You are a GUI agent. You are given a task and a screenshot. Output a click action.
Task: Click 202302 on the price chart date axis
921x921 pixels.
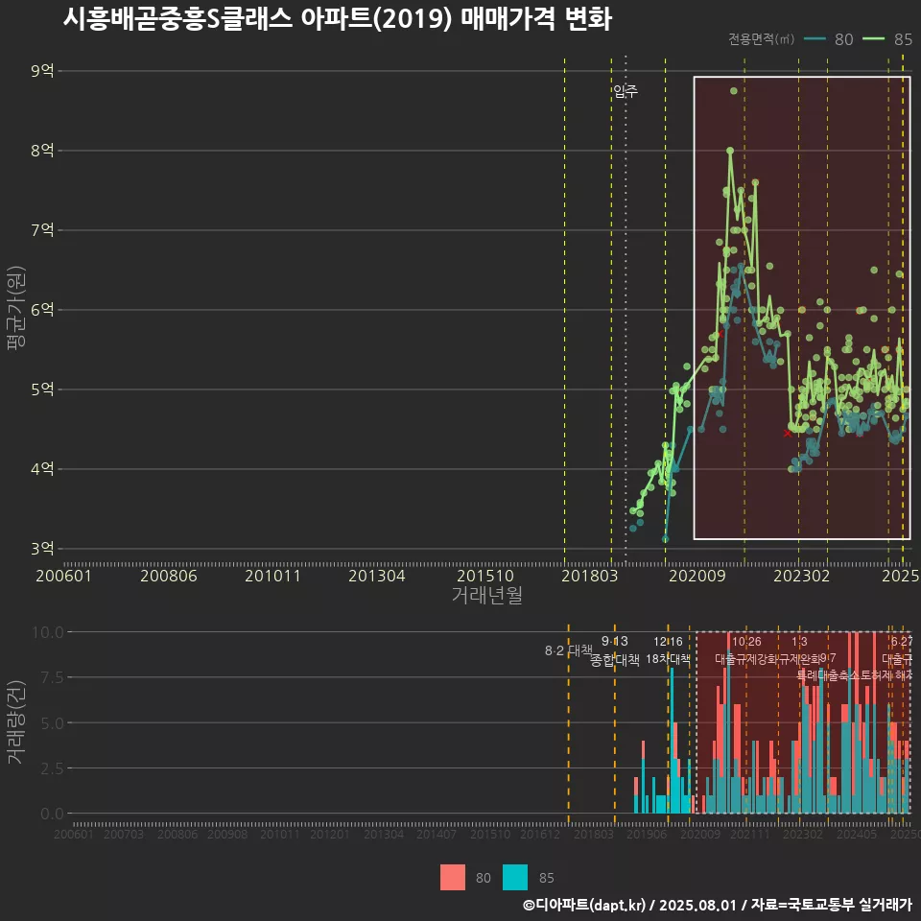802,576
